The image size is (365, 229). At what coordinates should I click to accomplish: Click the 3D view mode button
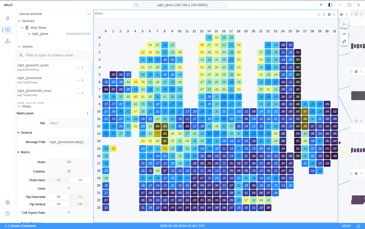point(344,34)
